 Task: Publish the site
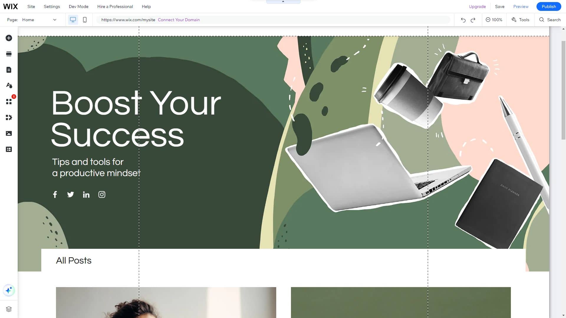click(549, 6)
